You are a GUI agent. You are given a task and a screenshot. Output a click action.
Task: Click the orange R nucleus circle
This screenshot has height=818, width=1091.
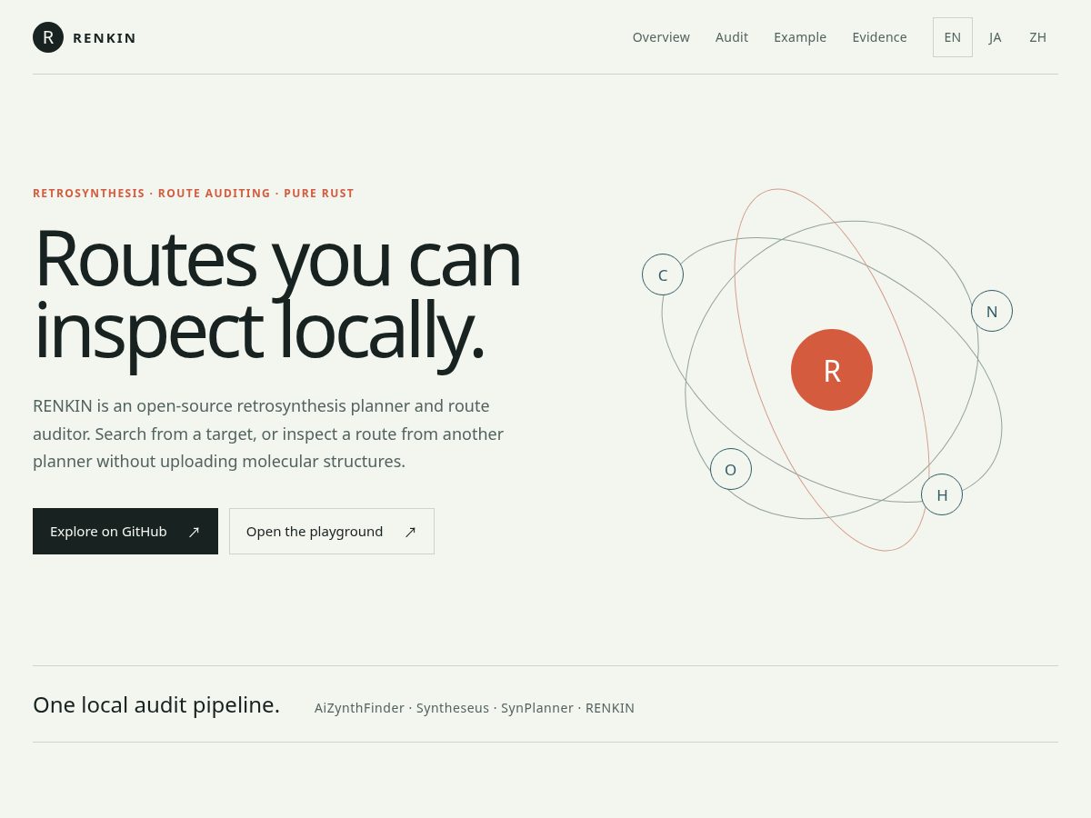click(832, 370)
